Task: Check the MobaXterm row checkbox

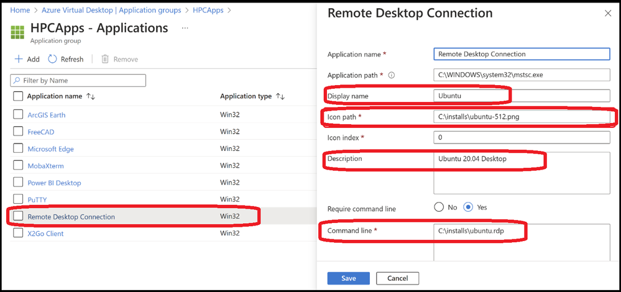Action: 18,165
